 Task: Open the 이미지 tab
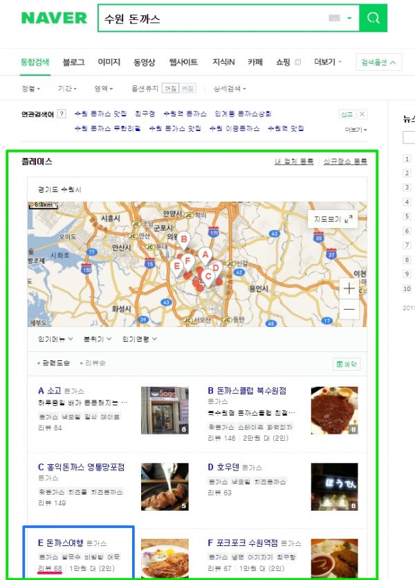tap(109, 62)
